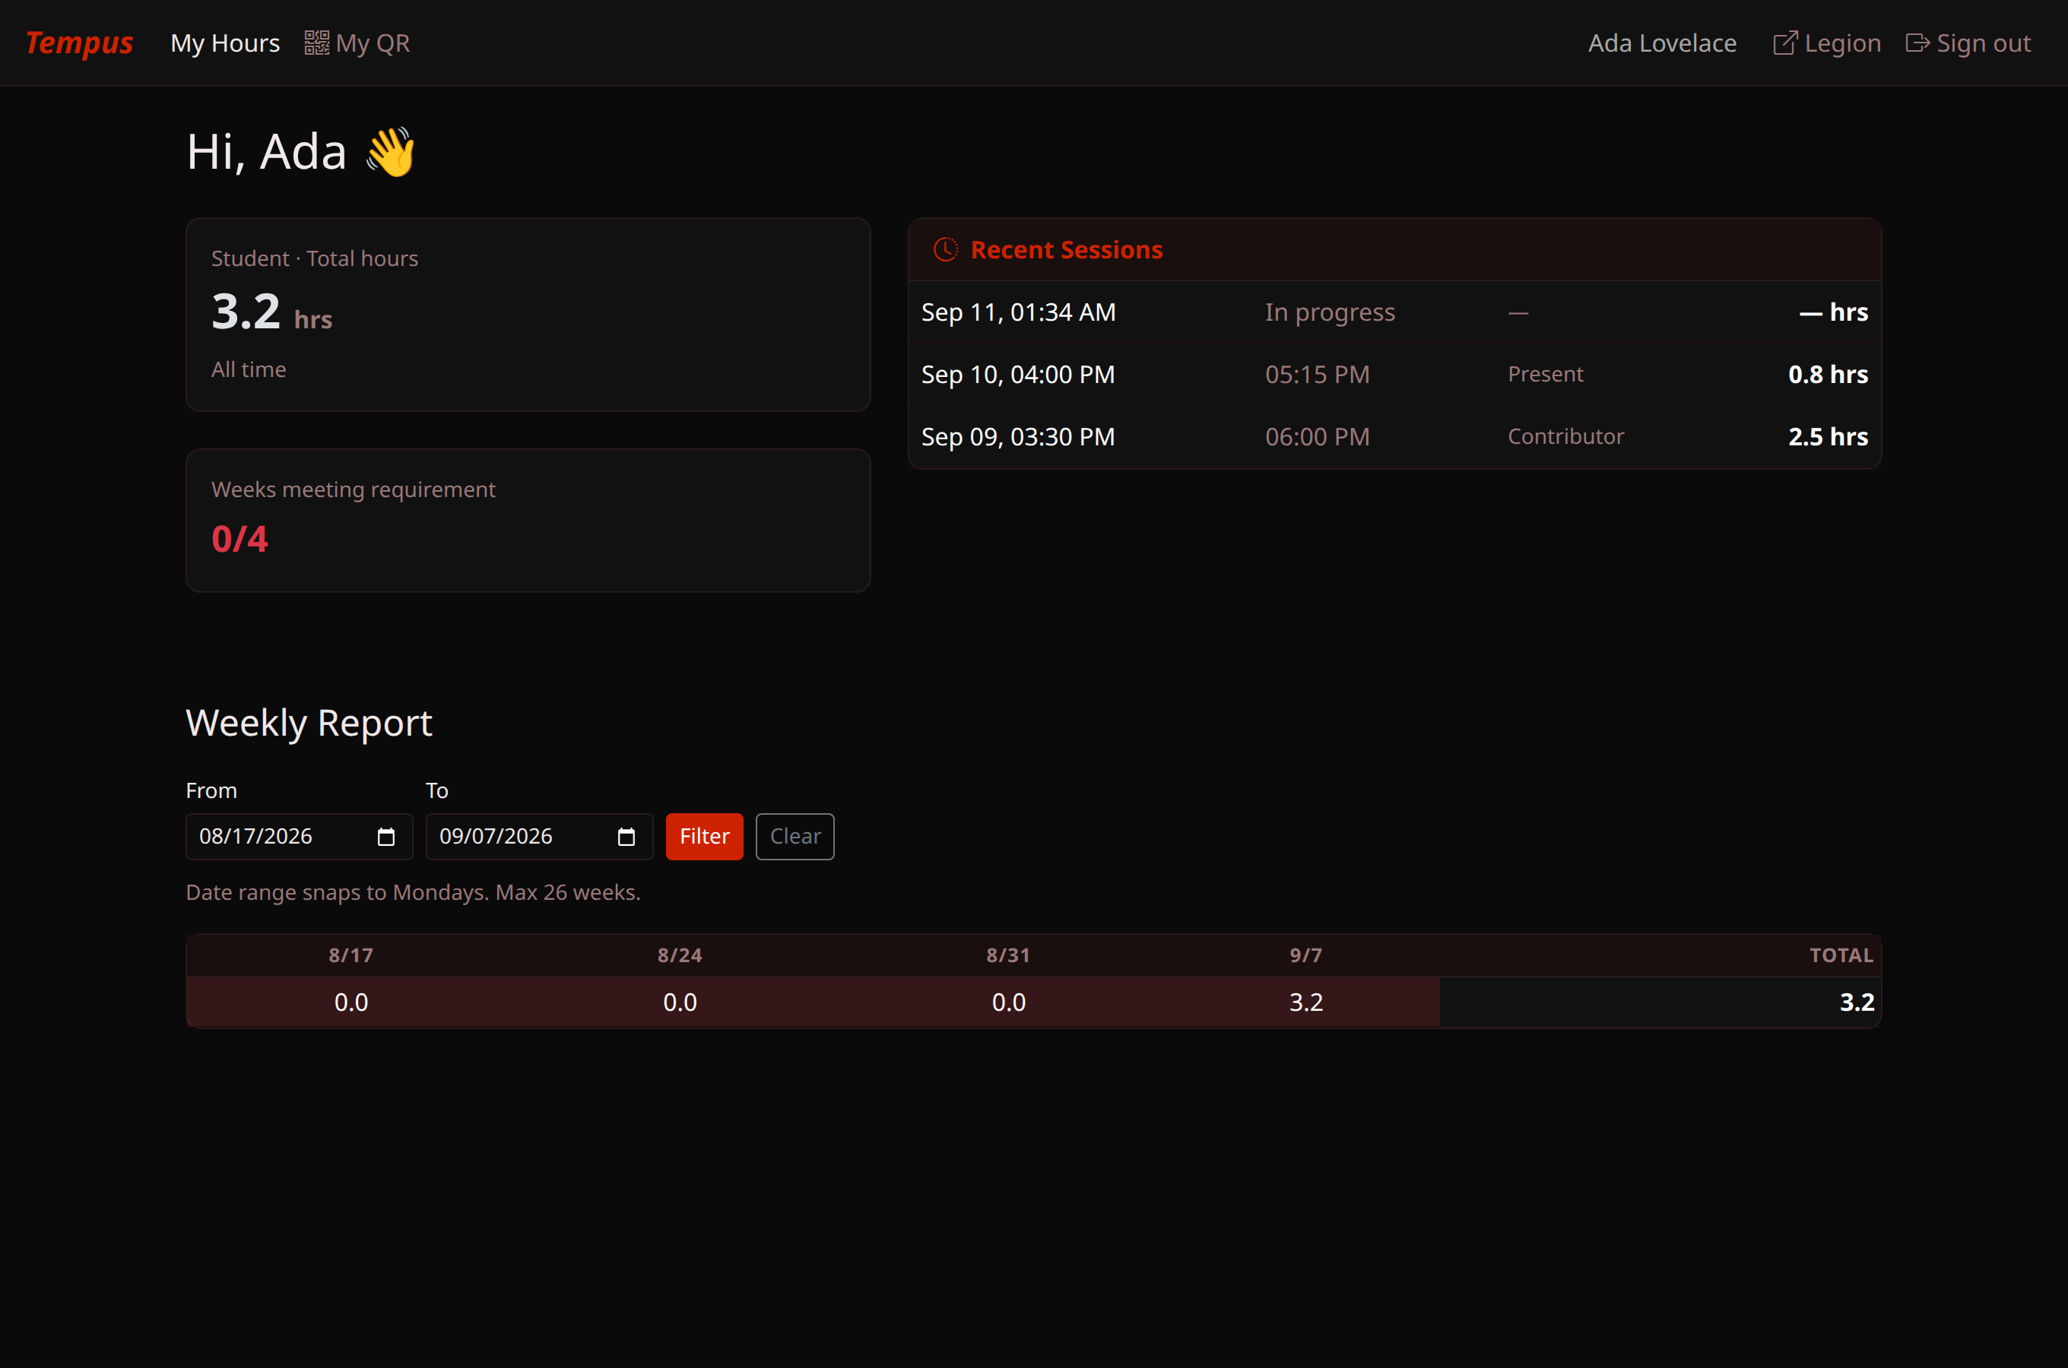The height and width of the screenshot is (1368, 2068).
Task: Click the 3.2 value in TOTAL column
Action: pos(1857,1002)
